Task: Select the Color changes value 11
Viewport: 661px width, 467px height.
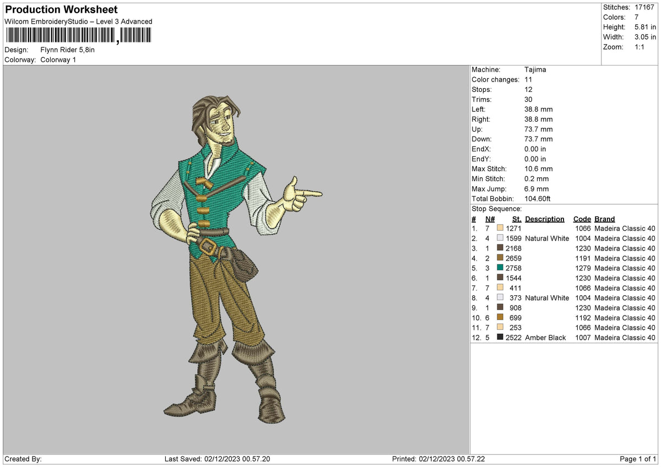Action: click(529, 80)
